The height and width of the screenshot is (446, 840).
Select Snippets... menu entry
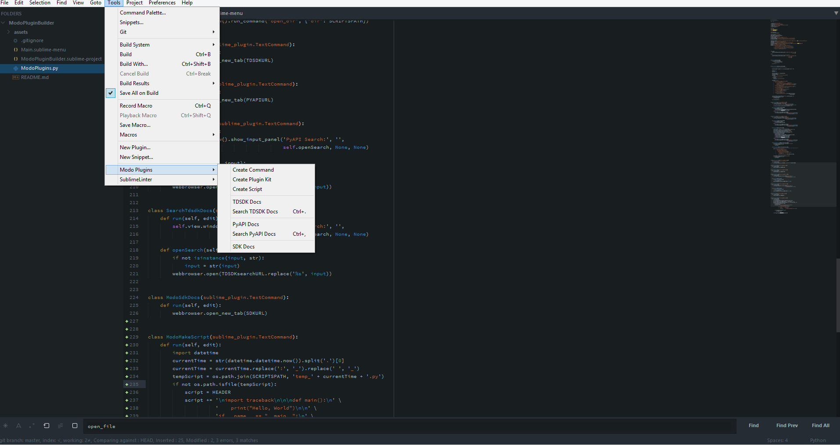[x=162, y=22]
